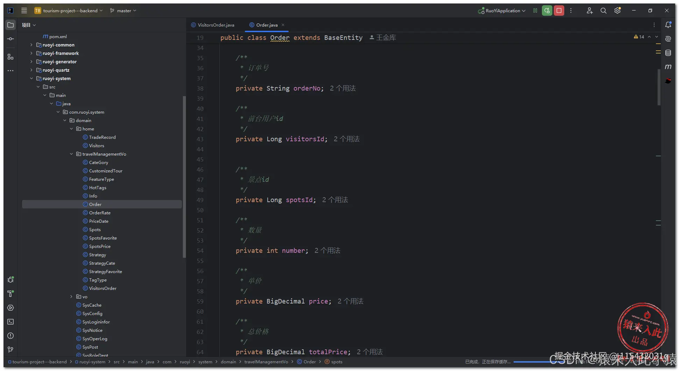679x371 pixels.
Task: Open the main hamburger menu
Action: pyautogui.click(x=24, y=10)
